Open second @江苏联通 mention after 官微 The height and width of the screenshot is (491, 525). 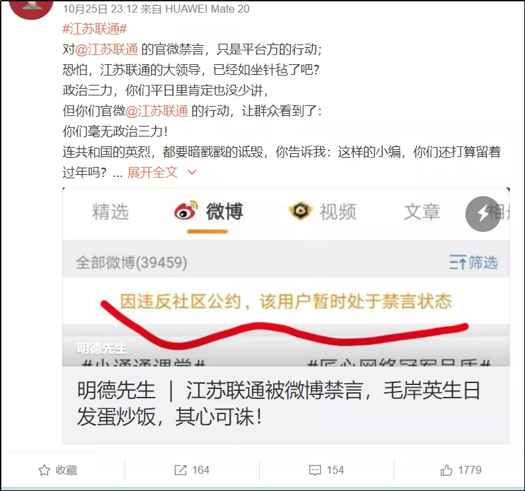[156, 111]
